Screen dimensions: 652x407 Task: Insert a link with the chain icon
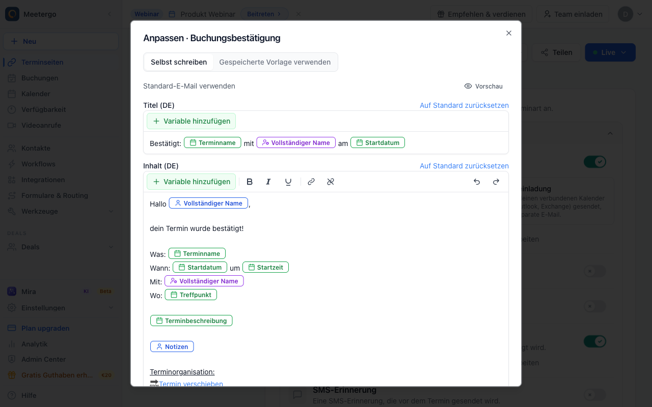[311, 182]
